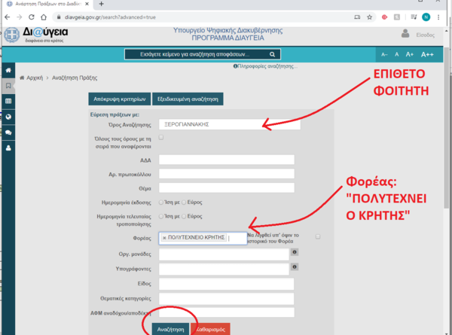Open the table icon in left sidebar
This screenshot has height=335, width=452.
8,101
